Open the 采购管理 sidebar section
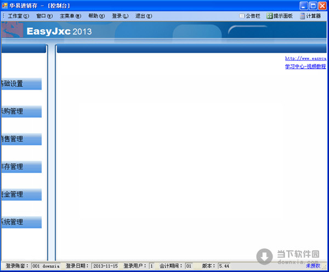 pos(21,112)
